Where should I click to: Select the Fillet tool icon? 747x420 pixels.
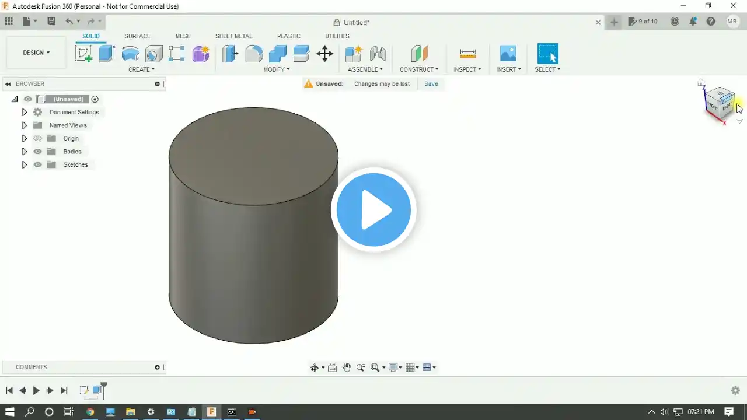(254, 54)
